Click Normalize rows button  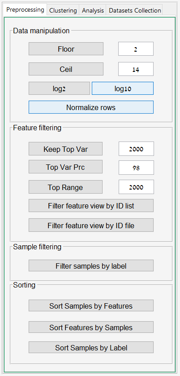click(91, 107)
